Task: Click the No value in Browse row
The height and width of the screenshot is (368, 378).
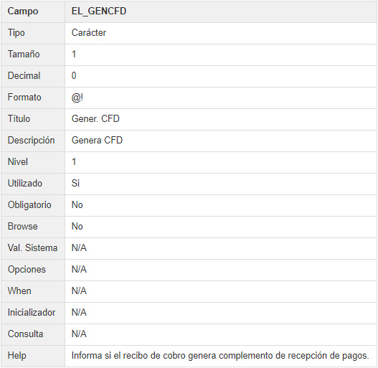Action: click(x=77, y=227)
